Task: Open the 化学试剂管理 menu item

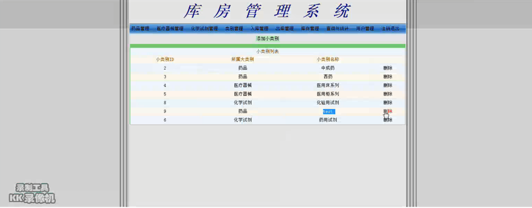Action: [204, 29]
